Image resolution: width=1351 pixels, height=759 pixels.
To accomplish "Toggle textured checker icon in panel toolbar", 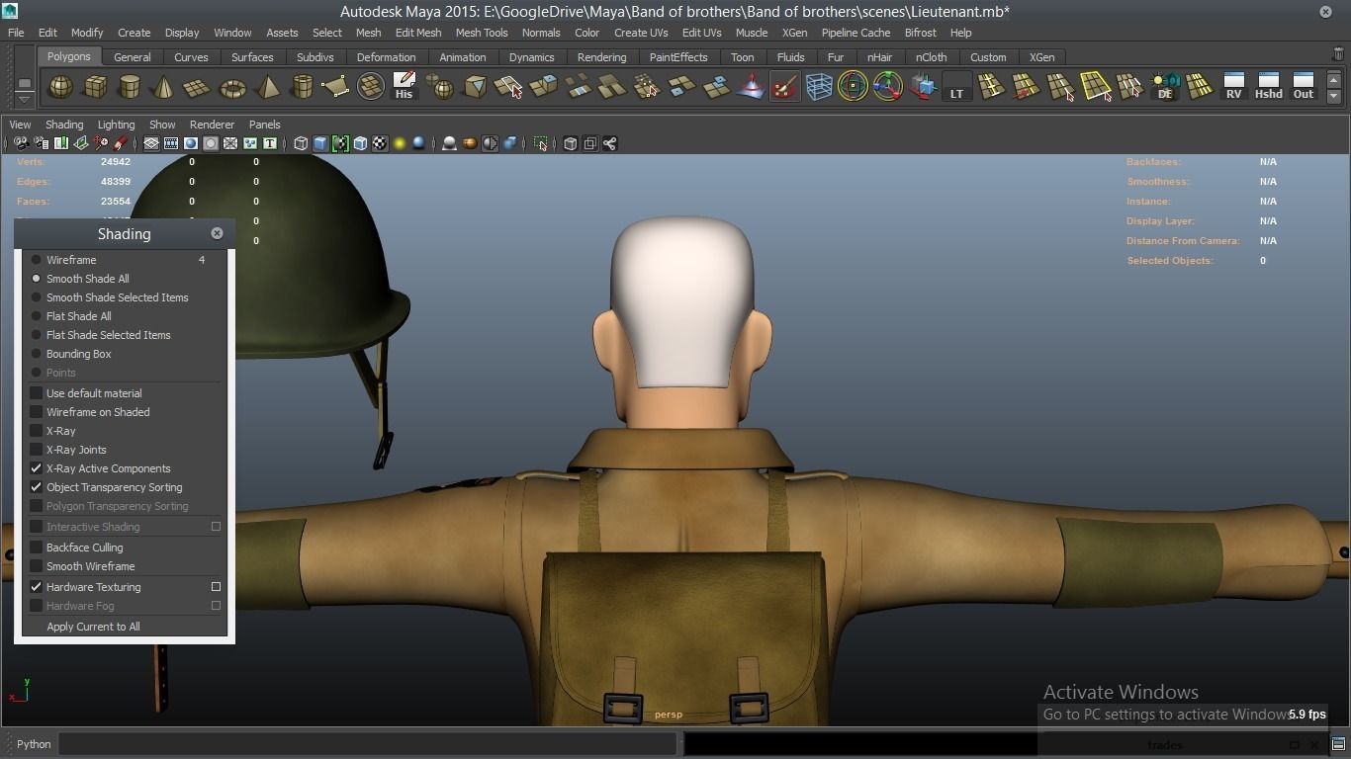I will click(380, 143).
